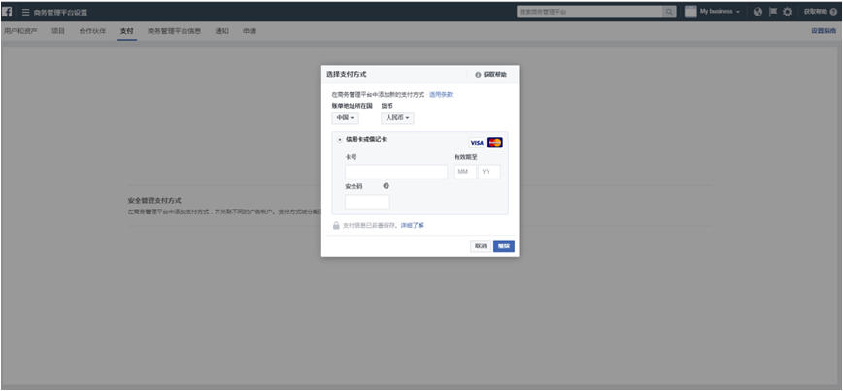Switch to the 合作伙伴 tab
Image resolution: width=843 pixels, height=391 pixels.
(92, 31)
